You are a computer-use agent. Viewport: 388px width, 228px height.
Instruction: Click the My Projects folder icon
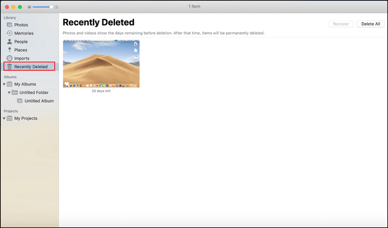point(10,118)
